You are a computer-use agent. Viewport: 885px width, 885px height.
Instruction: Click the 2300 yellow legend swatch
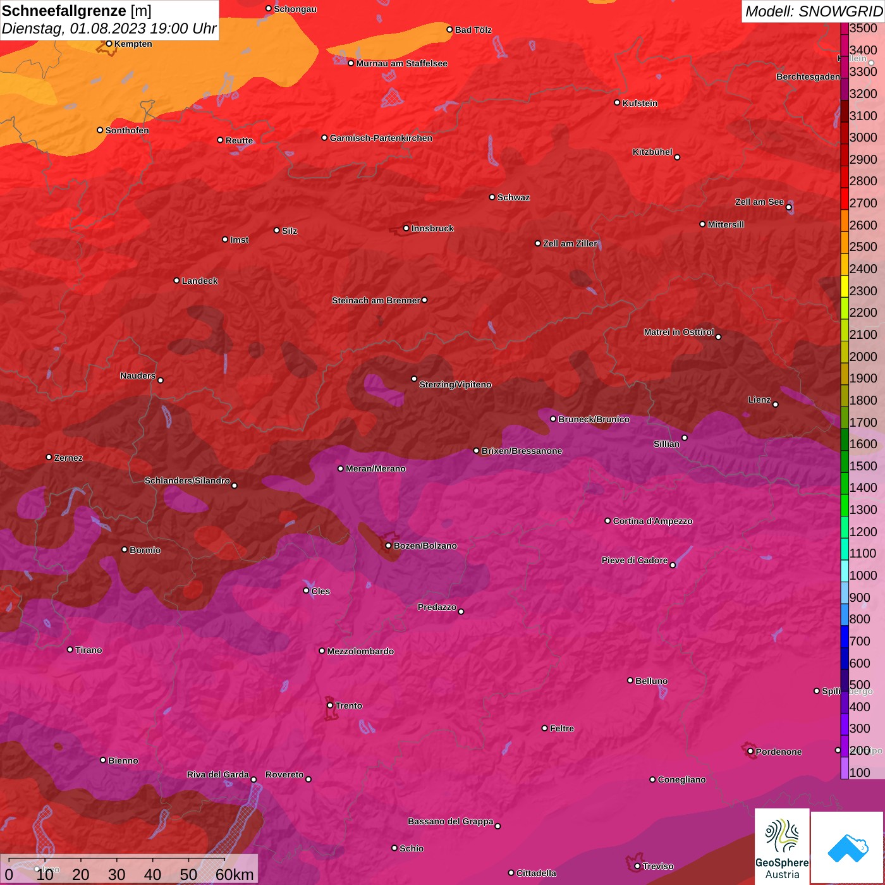(x=845, y=286)
